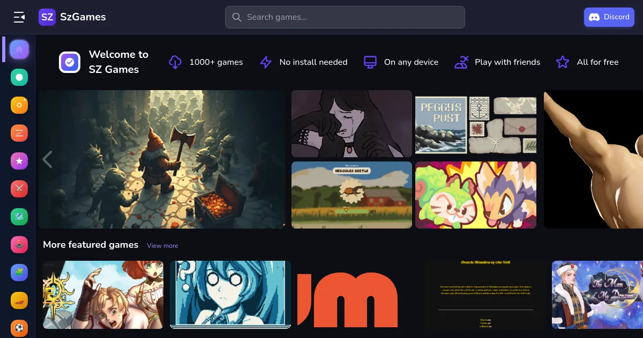Open the Pecch's Post game thumbnail
This screenshot has width=643, height=338.
pyautogui.click(x=475, y=123)
